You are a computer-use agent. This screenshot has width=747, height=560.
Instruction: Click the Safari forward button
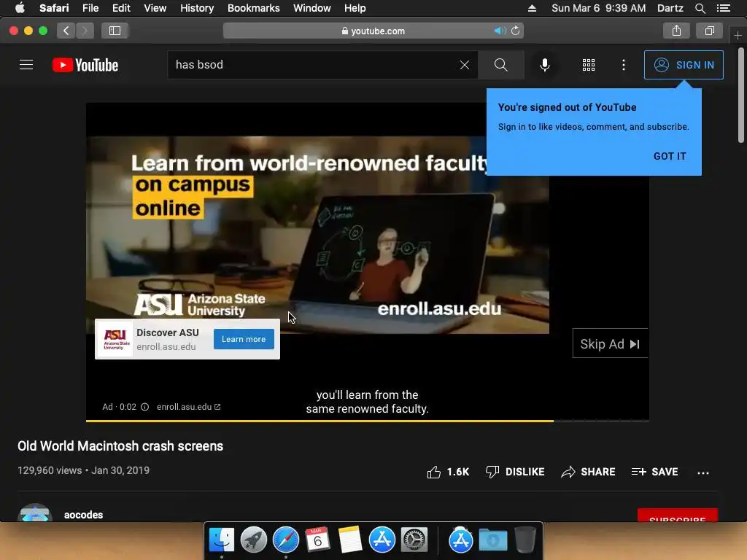(85, 31)
